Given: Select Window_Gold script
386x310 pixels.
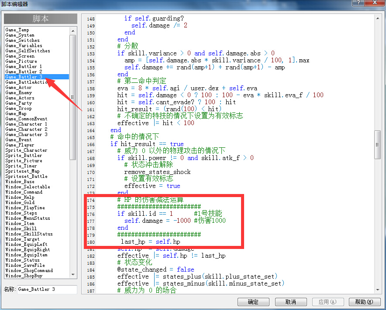Looking at the screenshot, I should point(20,202).
